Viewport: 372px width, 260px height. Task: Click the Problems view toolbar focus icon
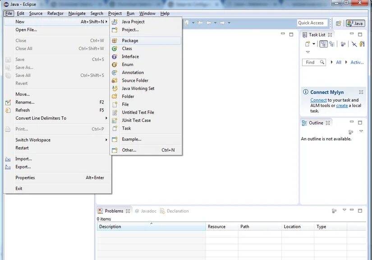point(334,211)
